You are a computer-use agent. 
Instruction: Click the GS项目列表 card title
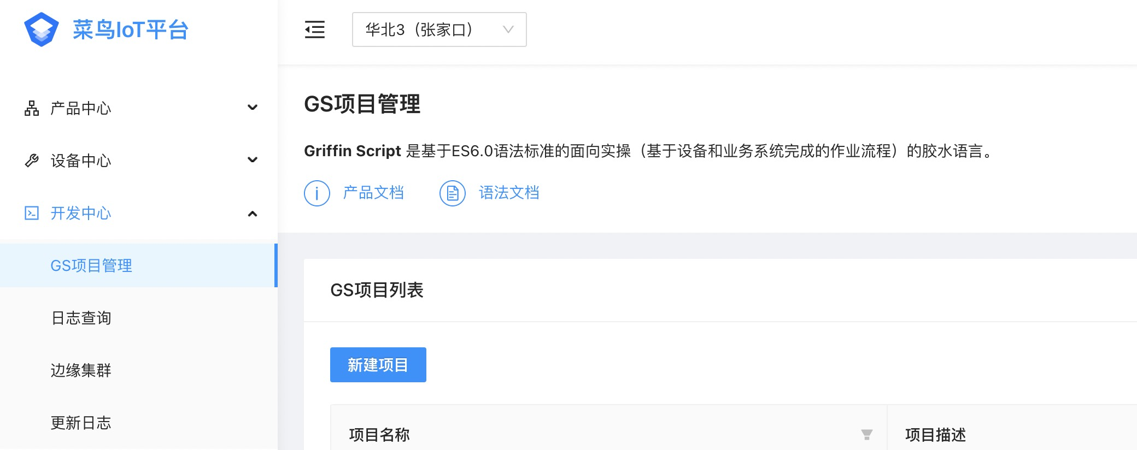pyautogui.click(x=377, y=290)
